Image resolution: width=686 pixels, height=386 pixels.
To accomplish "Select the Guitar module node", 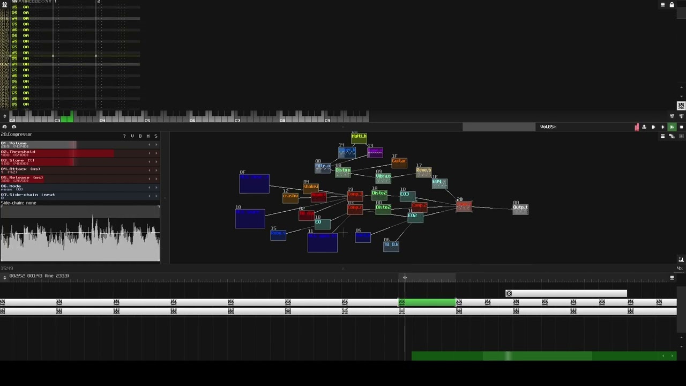I will (399, 162).
